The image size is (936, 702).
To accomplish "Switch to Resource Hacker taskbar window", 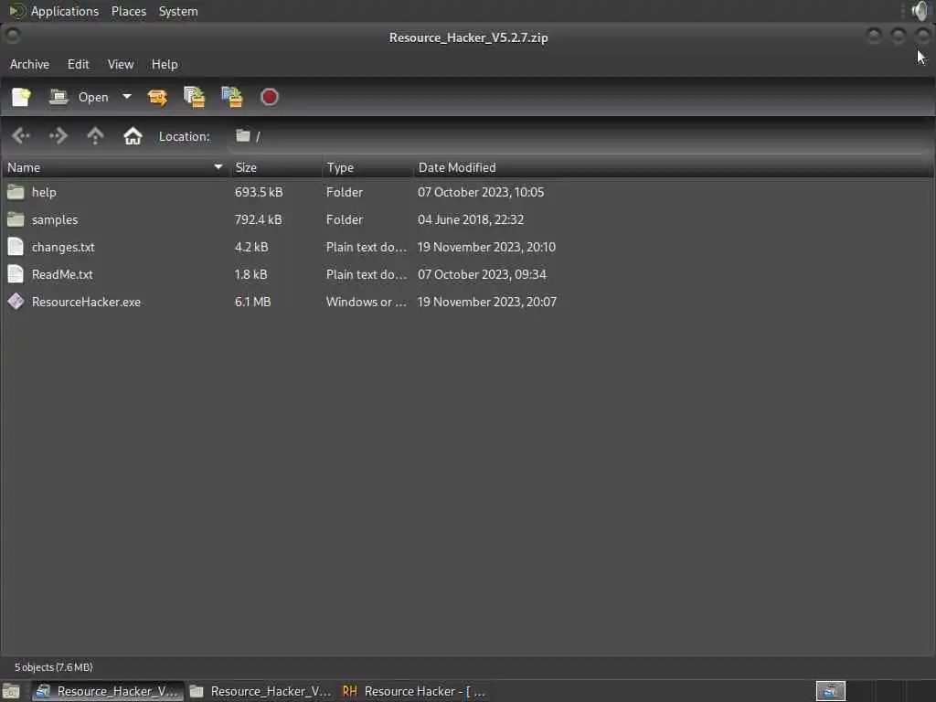I will click(x=414, y=691).
